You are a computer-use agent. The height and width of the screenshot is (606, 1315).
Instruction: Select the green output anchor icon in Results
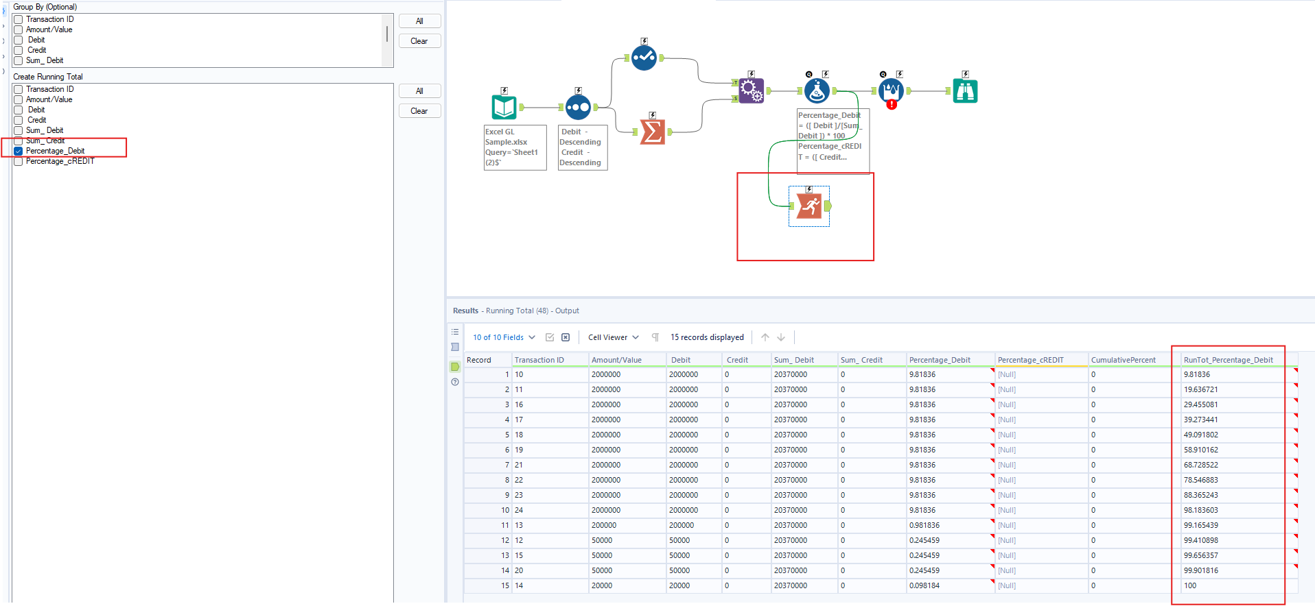[x=455, y=367]
